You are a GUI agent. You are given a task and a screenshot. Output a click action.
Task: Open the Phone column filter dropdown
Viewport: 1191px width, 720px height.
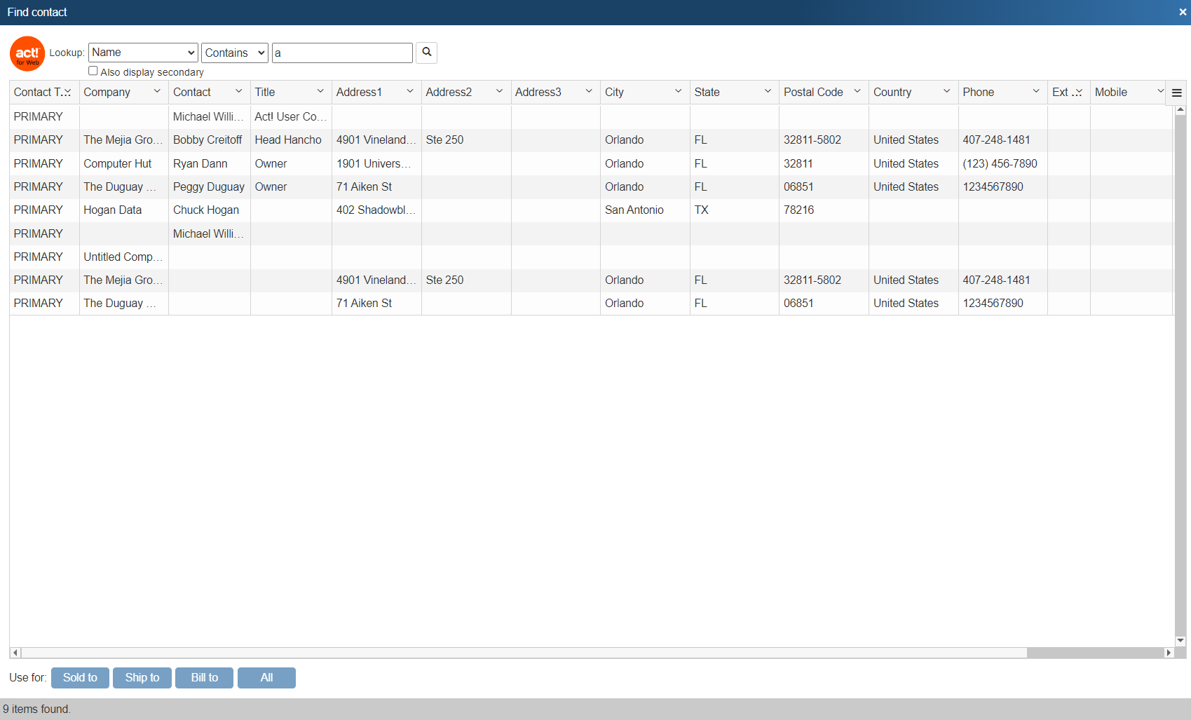[x=1036, y=91]
